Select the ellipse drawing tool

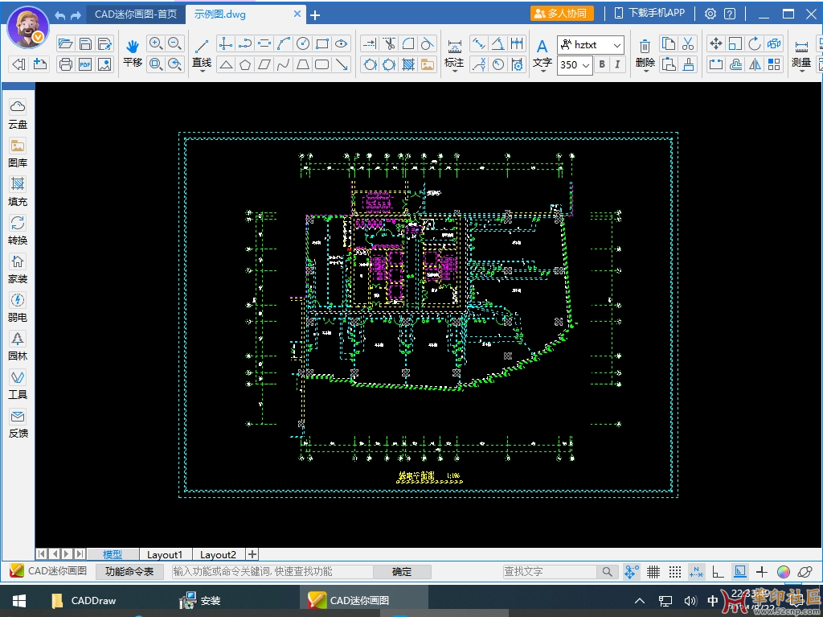[x=342, y=43]
